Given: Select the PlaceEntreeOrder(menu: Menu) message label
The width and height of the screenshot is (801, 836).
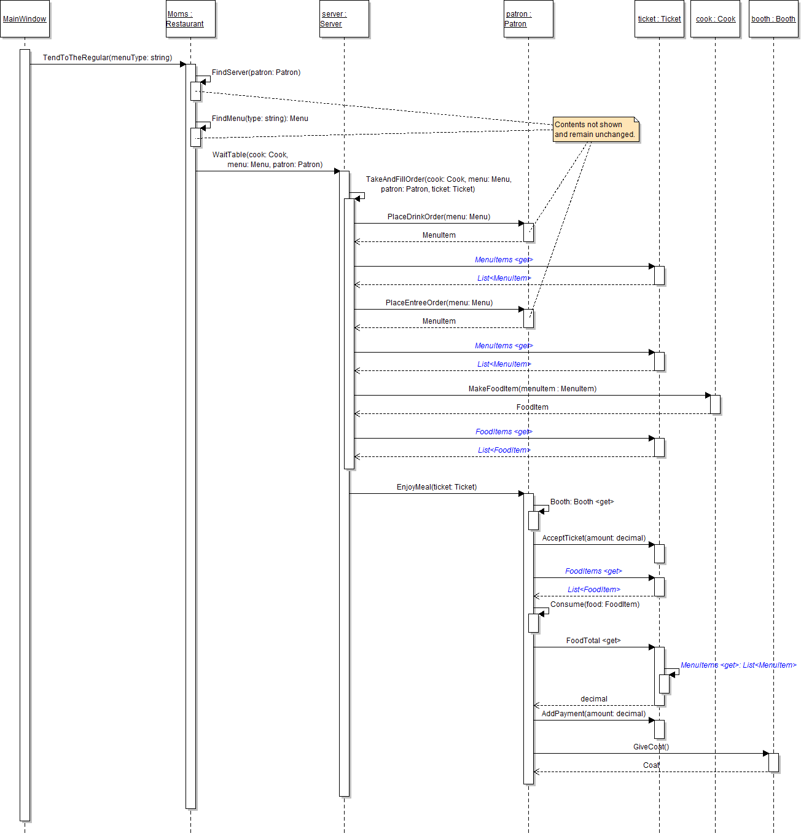Looking at the screenshot, I should pos(439,303).
